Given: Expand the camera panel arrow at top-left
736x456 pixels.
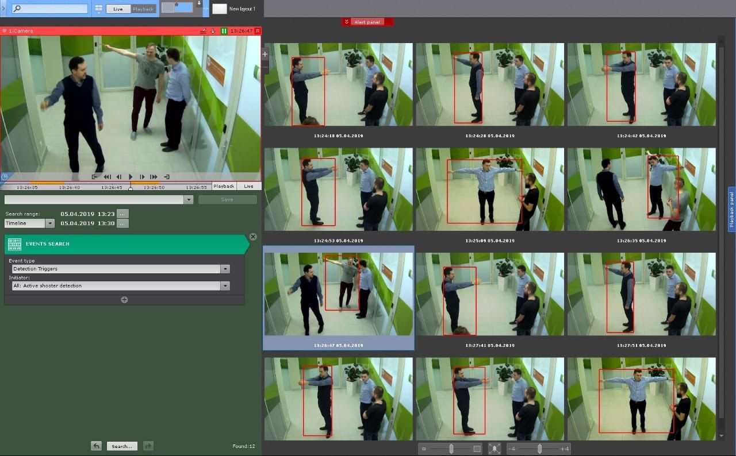Looking at the screenshot, I should click(x=4, y=9).
